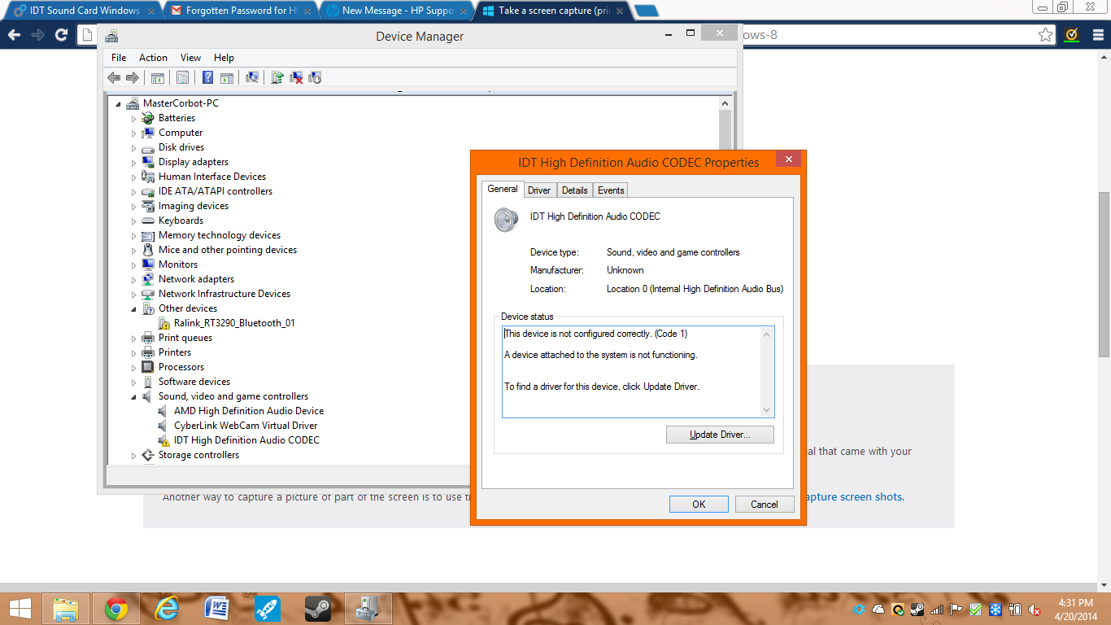
Task: Expand the Disk drives node
Action: click(x=134, y=147)
